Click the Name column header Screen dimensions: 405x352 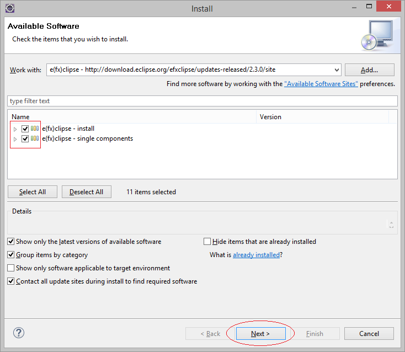point(132,117)
